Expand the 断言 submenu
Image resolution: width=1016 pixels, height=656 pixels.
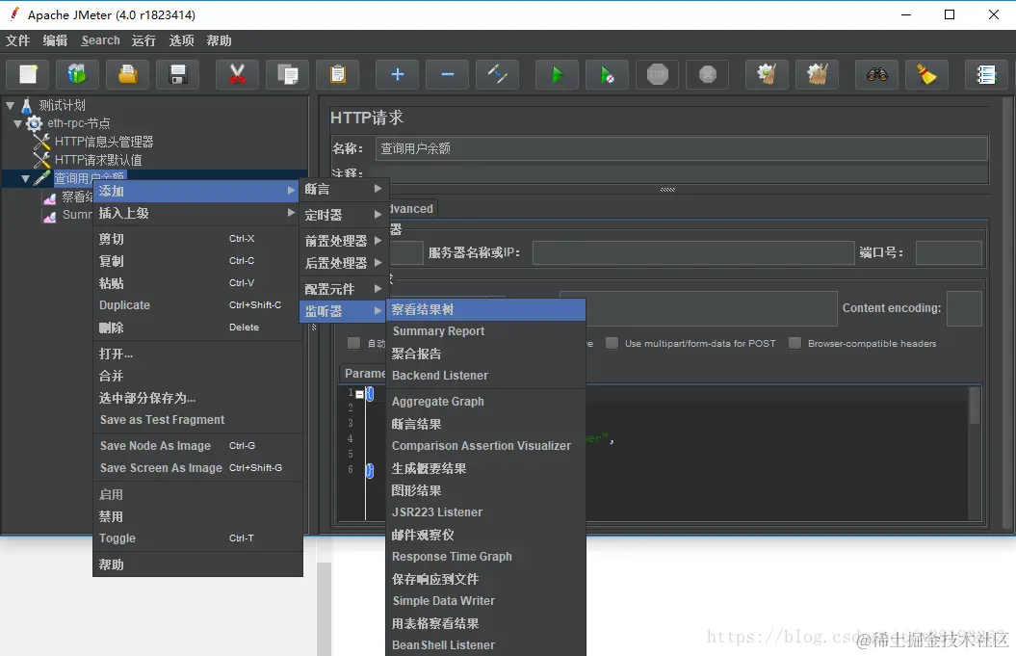pyautogui.click(x=344, y=189)
